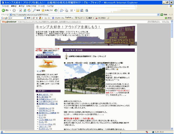Go to the Home page icon
Image resolution: width=174 pixels, height=134 pixels.
pyautogui.click(x=29, y=10)
